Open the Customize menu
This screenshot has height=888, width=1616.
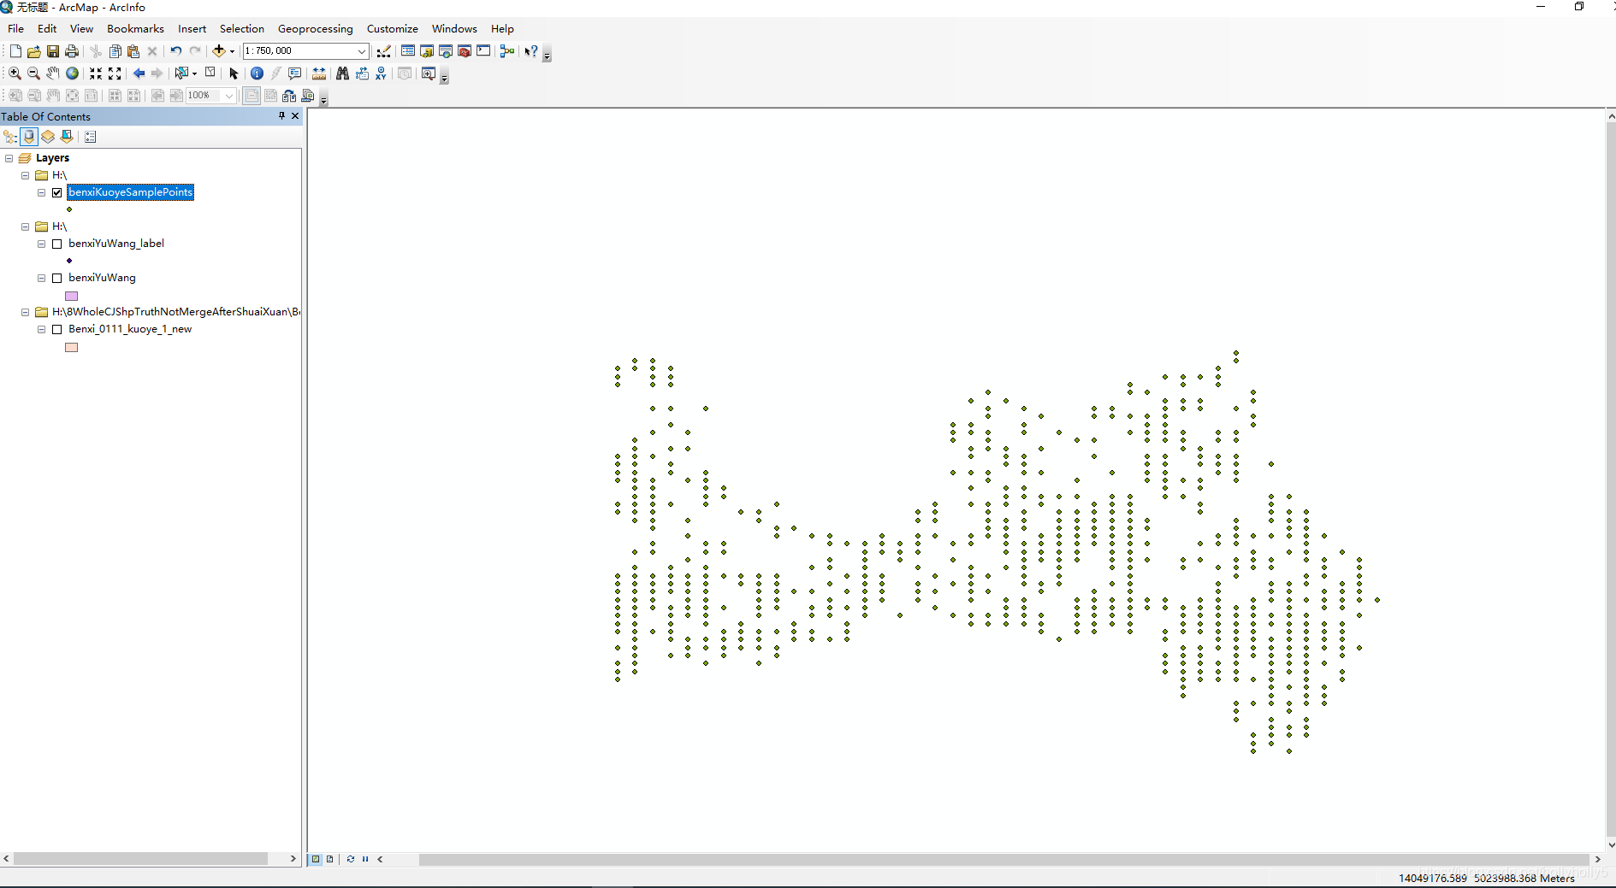point(393,29)
